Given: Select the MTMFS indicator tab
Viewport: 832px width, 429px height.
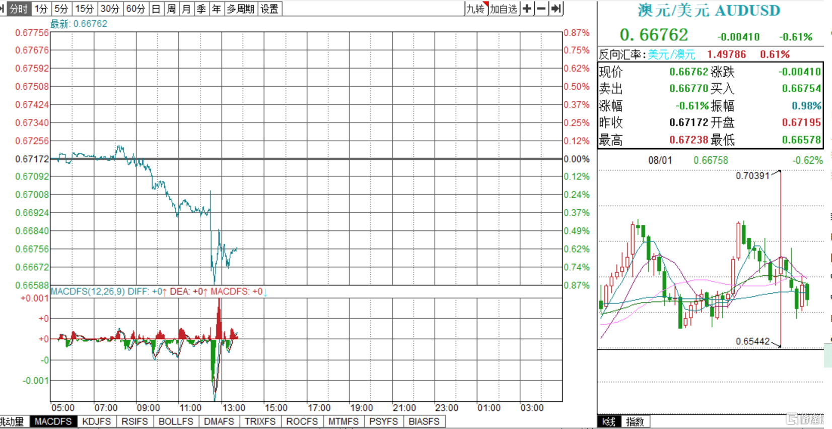Looking at the screenshot, I should click(x=344, y=421).
